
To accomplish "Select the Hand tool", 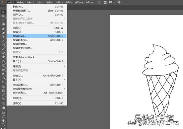I will pyautogui.click(x=3, y=120).
